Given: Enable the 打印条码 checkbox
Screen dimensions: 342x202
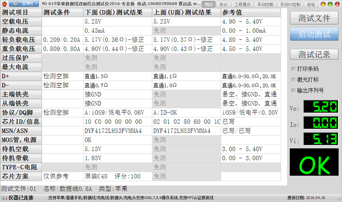Looking at the screenshot, I should (294, 68).
